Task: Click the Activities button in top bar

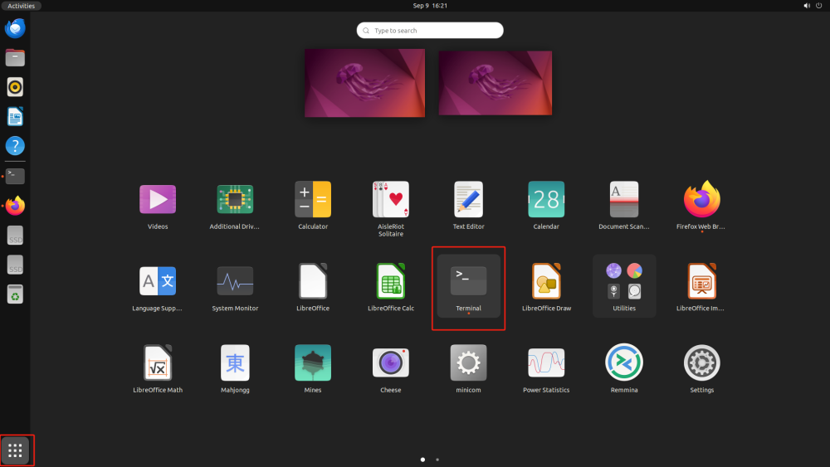Action: click(21, 6)
